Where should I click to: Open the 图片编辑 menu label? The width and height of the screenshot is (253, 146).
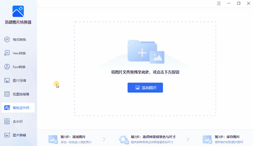19,135
